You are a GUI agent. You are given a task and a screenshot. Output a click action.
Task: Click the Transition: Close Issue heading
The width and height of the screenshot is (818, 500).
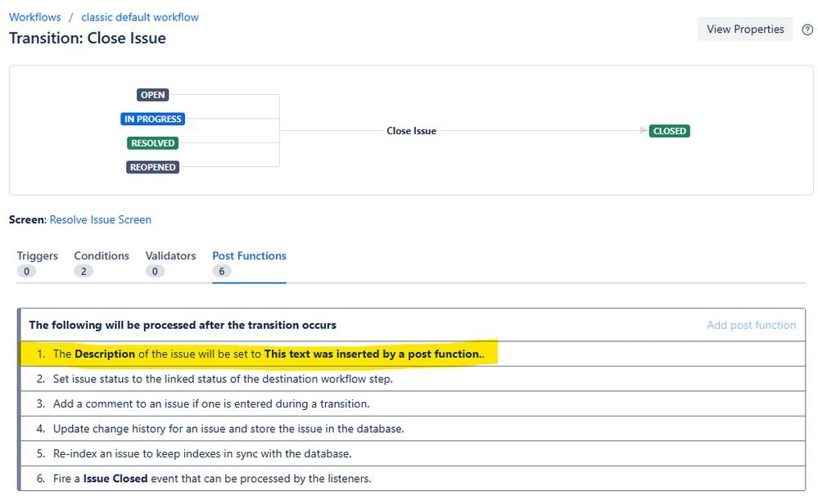88,38
